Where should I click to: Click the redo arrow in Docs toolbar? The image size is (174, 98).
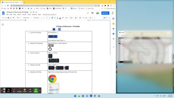pyautogui.click(x=6, y=18)
